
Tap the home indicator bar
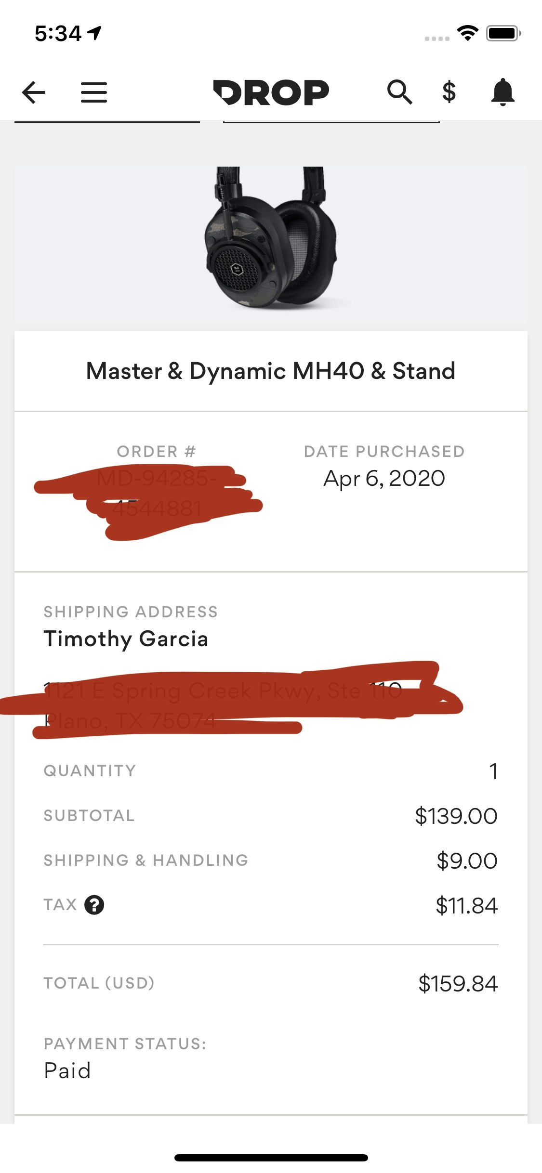pyautogui.click(x=271, y=1158)
